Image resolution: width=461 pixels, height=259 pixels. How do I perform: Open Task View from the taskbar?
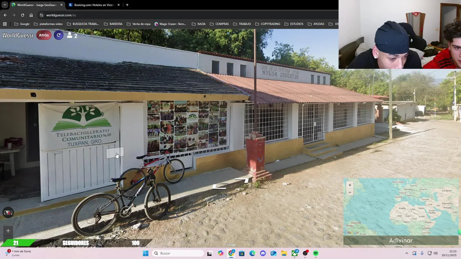click(210, 253)
